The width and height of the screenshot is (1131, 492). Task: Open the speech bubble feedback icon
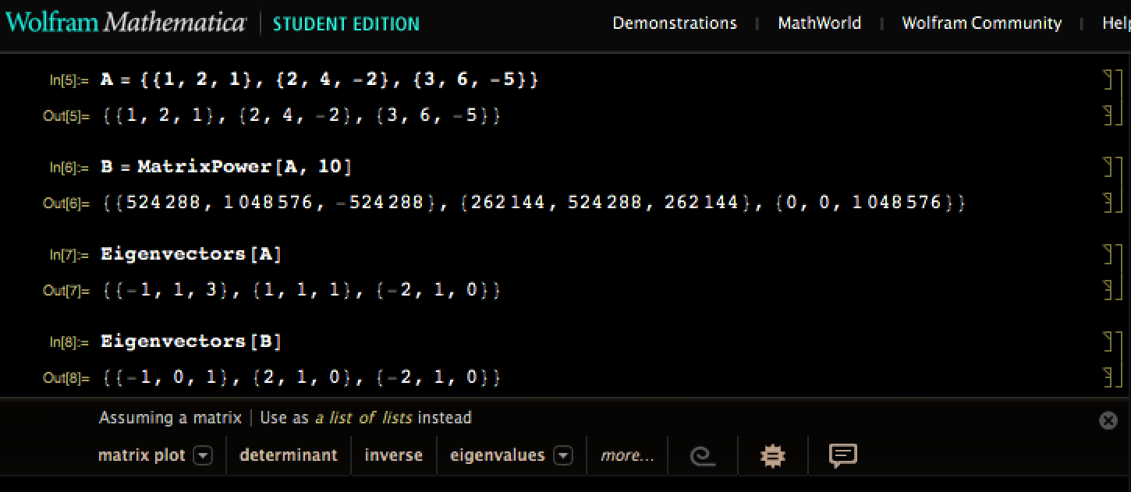842,455
